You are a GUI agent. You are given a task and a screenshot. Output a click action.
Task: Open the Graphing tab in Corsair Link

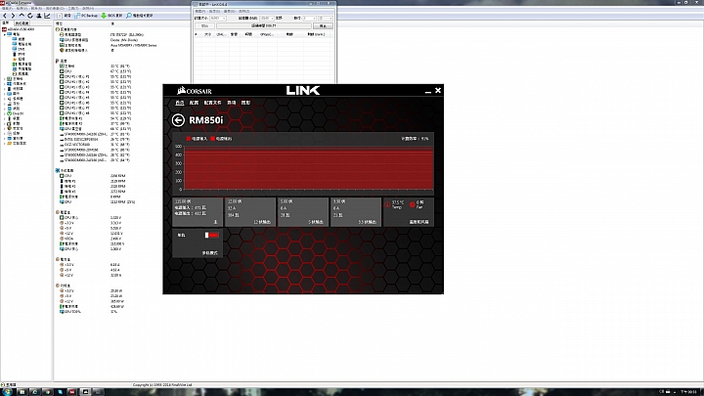tap(245, 103)
